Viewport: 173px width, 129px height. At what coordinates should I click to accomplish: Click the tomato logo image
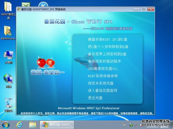(x=46, y=62)
